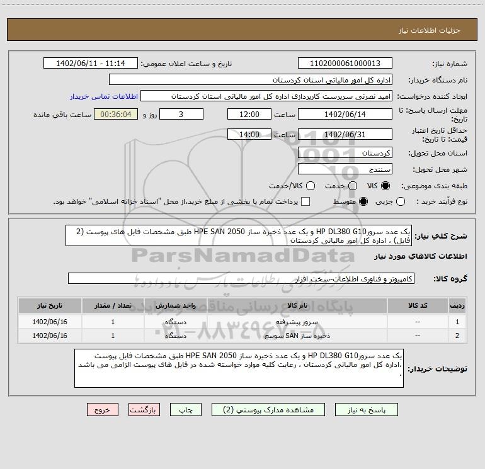The width and height of the screenshot is (485, 469).
Task: Click the خروج exit button
Action: 103,410
